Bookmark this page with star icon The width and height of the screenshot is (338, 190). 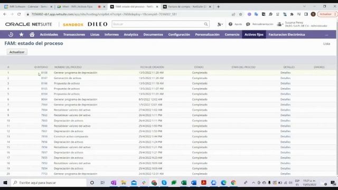pos(241,14)
